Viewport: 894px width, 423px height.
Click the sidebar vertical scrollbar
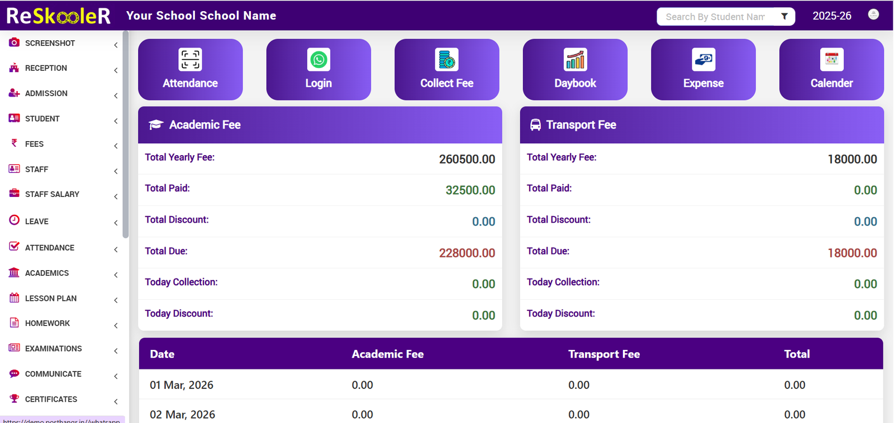126,134
